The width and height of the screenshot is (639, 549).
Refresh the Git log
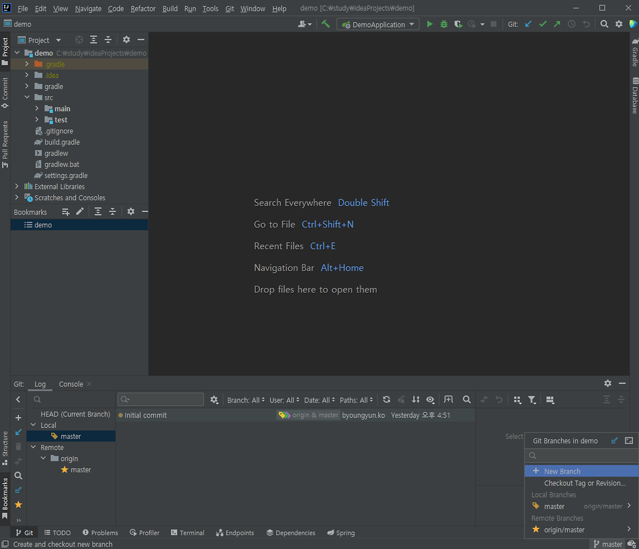point(386,400)
